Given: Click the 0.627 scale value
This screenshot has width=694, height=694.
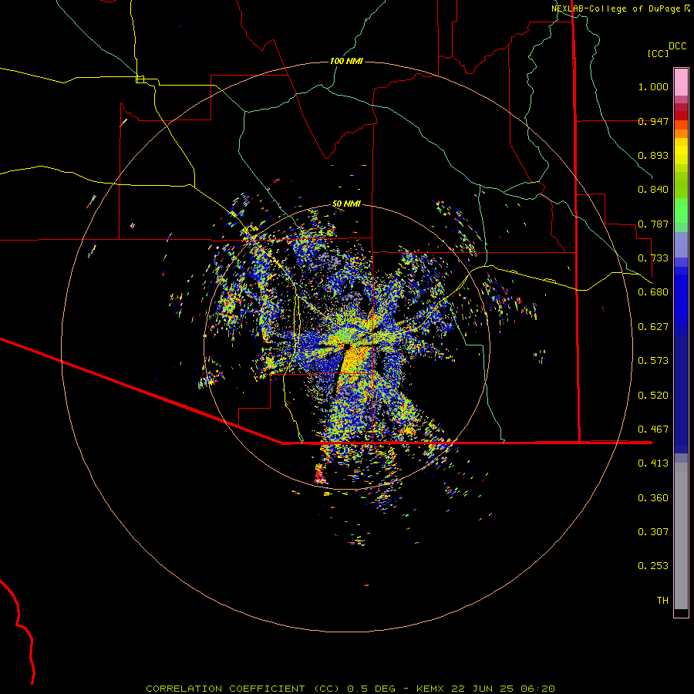Looking at the screenshot, I should tap(653, 327).
